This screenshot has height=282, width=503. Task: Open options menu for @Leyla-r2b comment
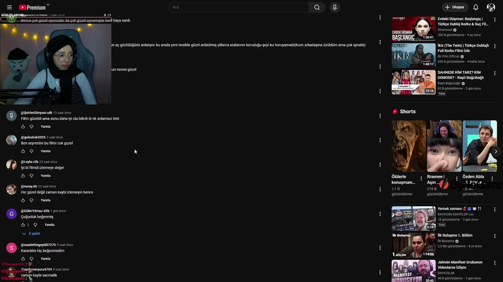[380, 165]
